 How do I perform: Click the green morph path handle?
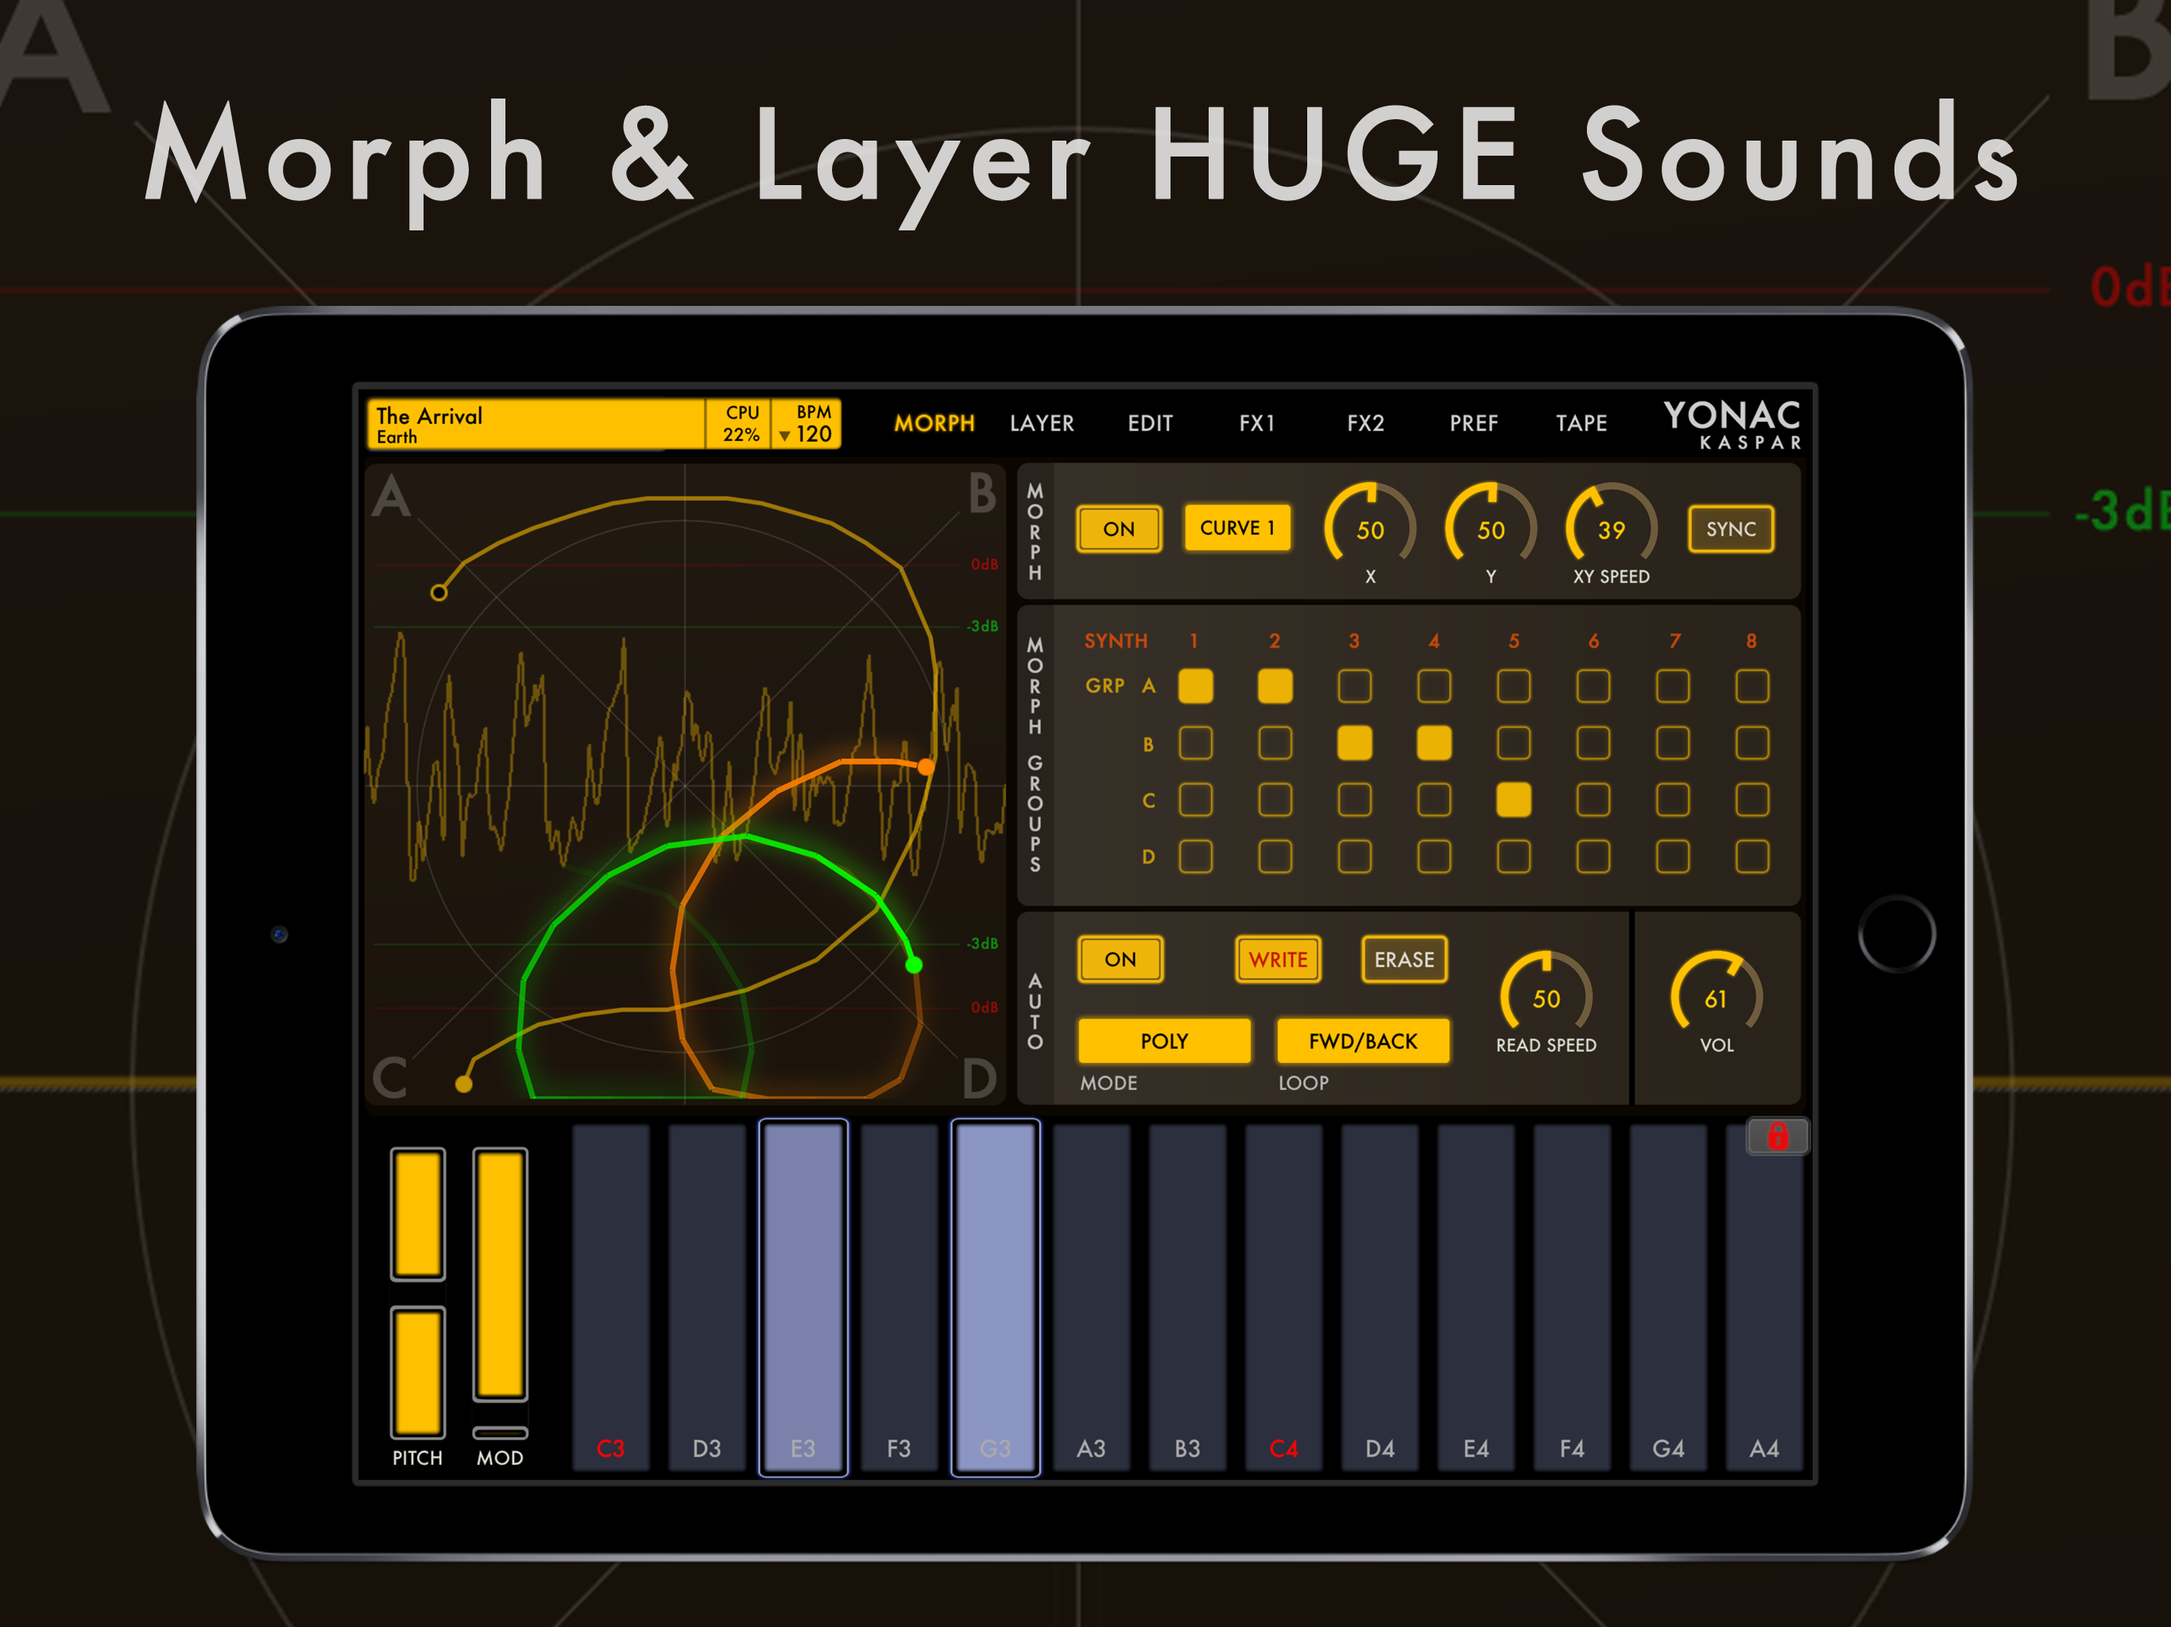click(914, 965)
